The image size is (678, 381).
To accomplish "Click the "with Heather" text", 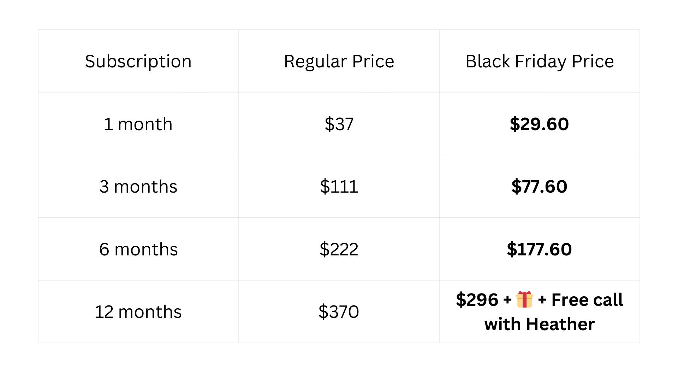I will click(x=539, y=324).
